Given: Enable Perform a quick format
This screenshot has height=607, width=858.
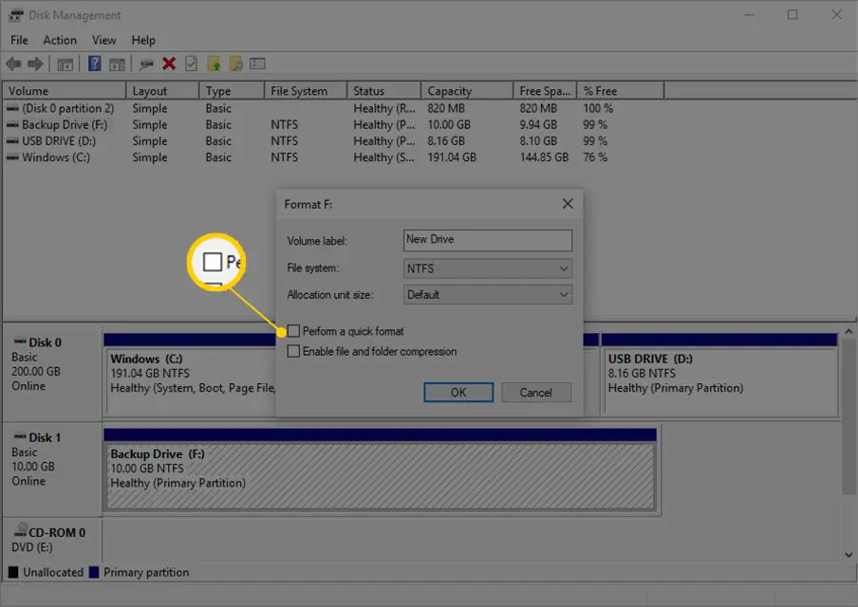Looking at the screenshot, I should point(294,331).
